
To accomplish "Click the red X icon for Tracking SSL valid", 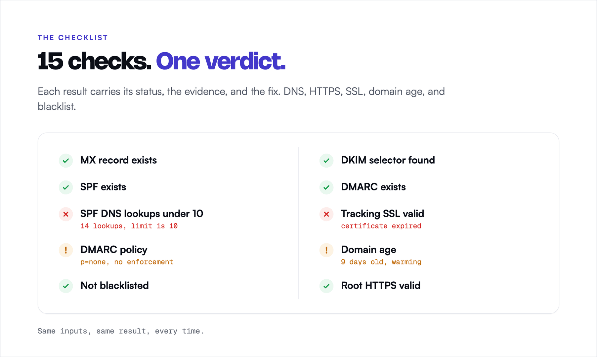I will pos(326,214).
